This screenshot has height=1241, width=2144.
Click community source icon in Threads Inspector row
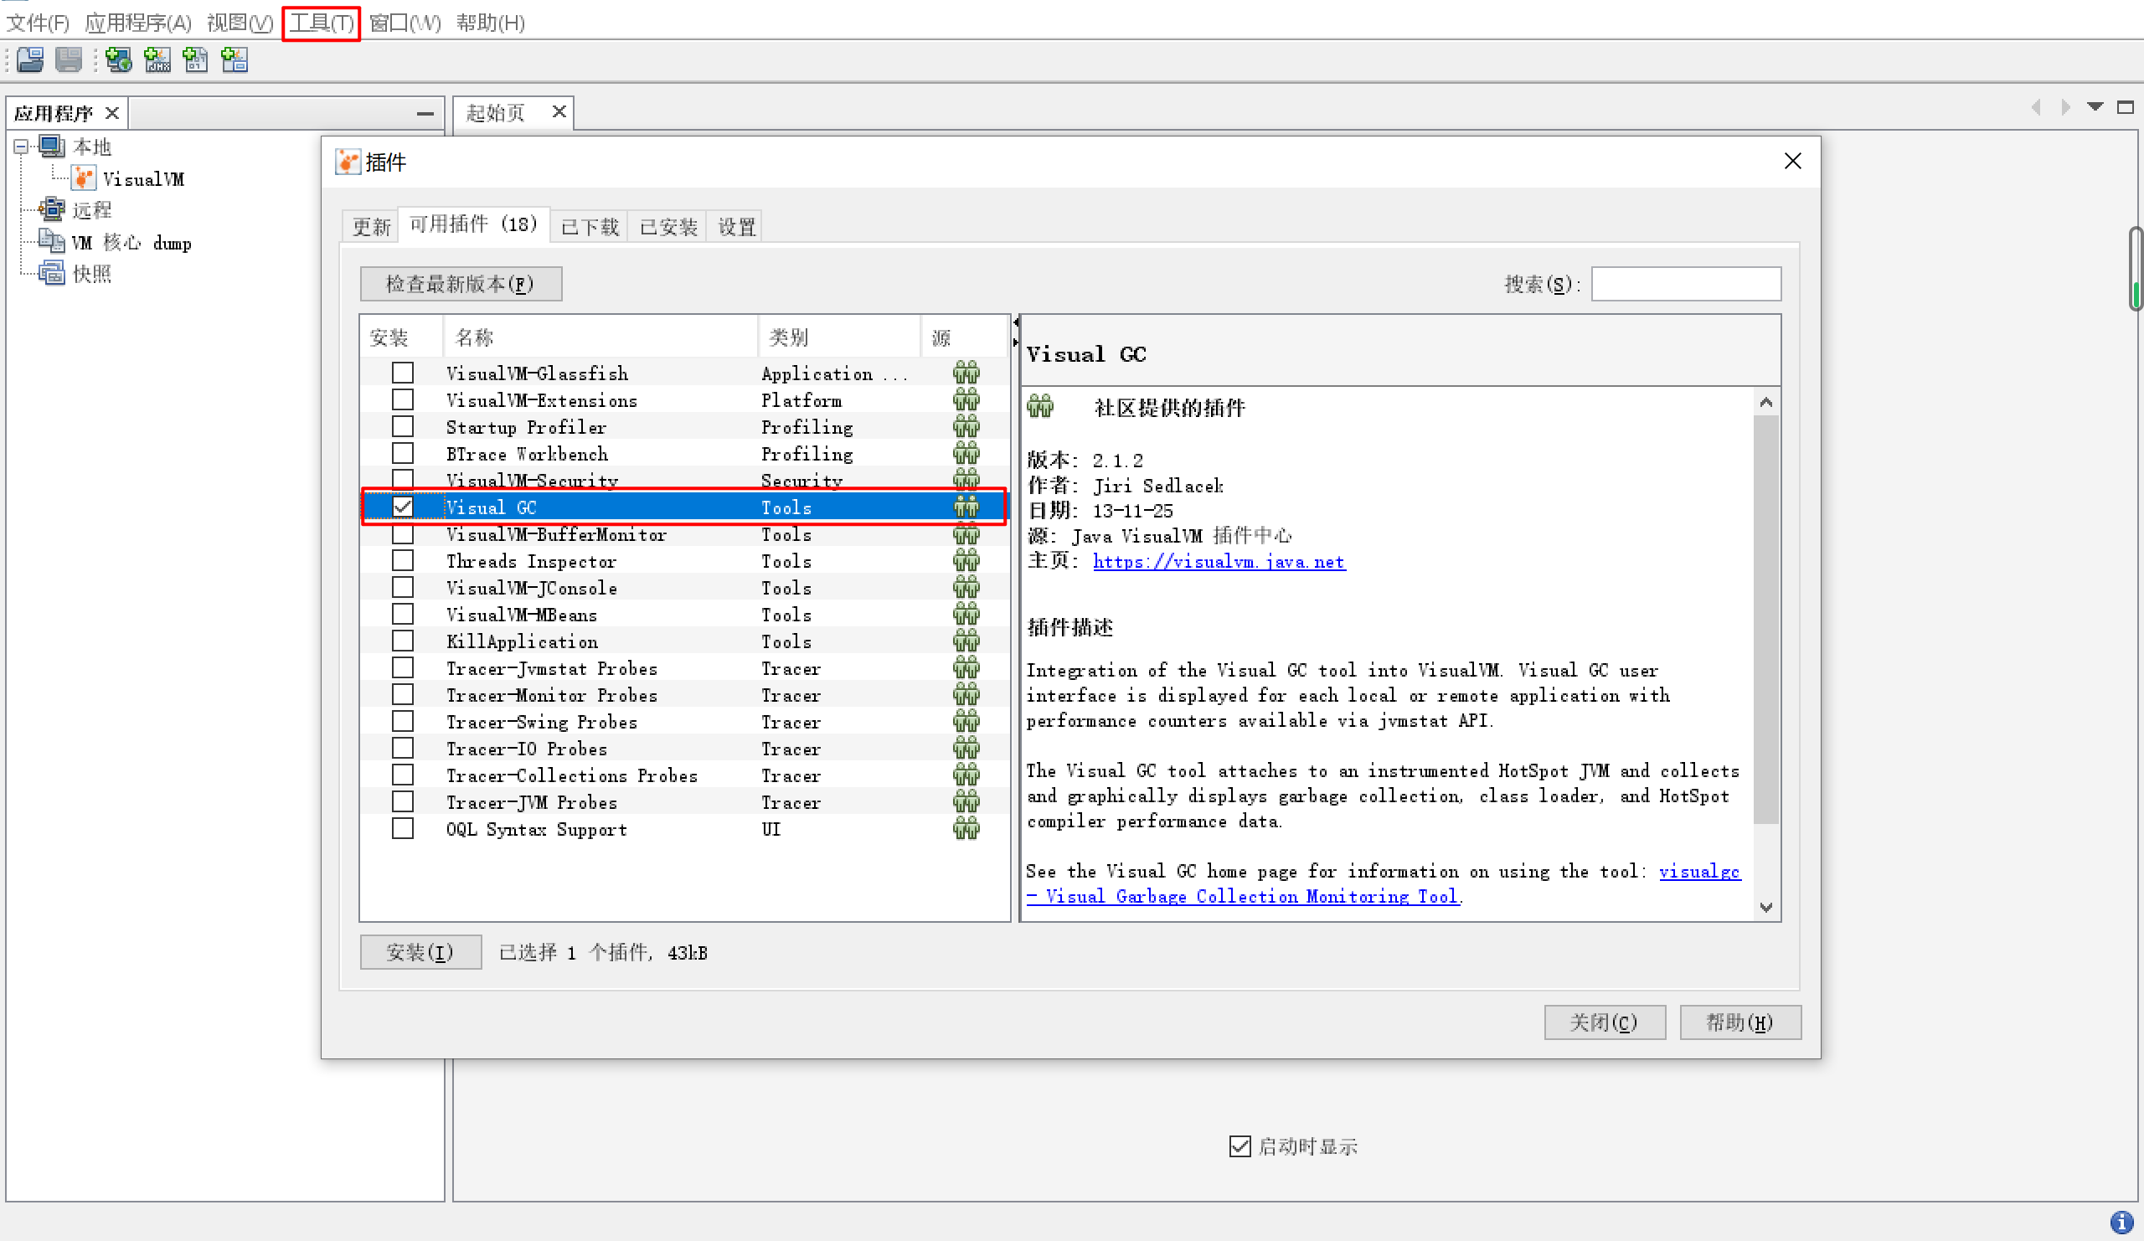[x=966, y=560]
